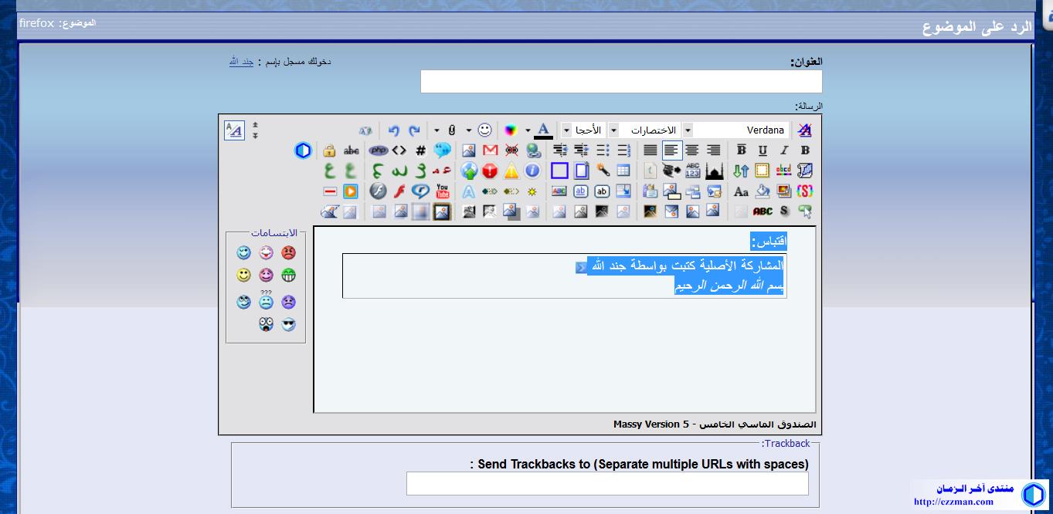Click the Send Trackbacks URL field
Viewport: 1053px width, 514px height.
pos(607,484)
